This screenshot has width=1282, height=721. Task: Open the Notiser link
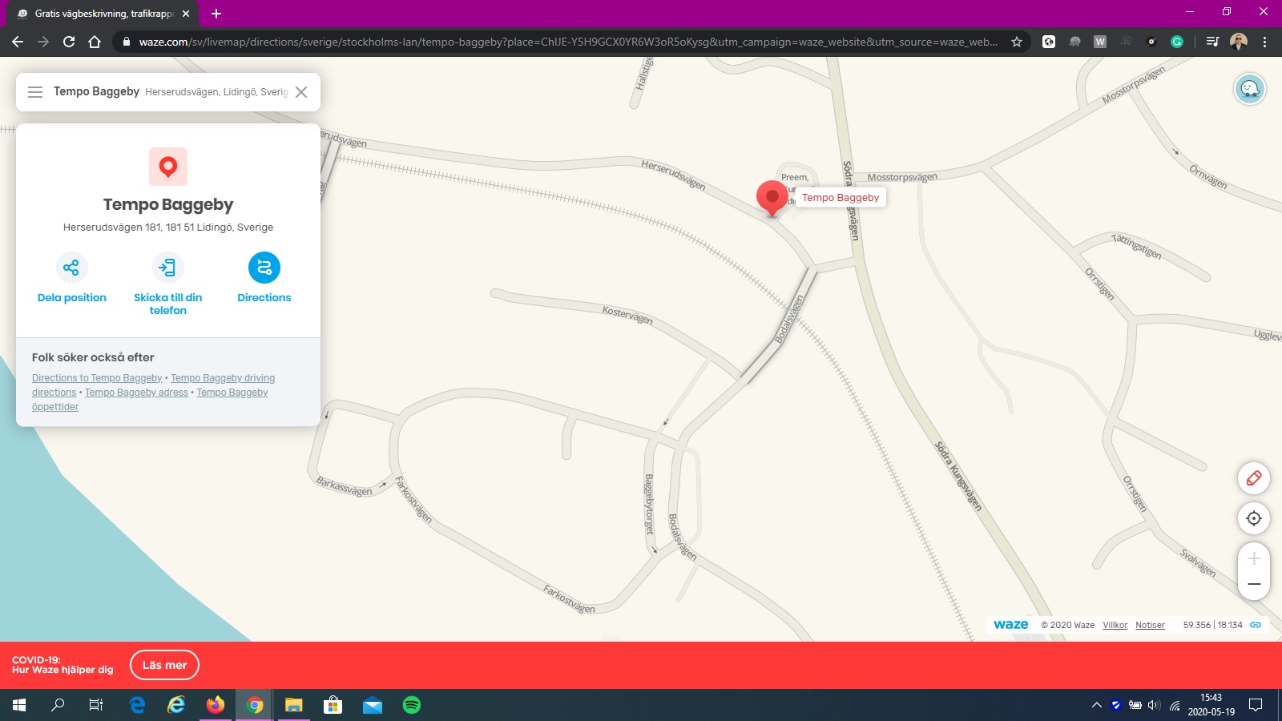[x=1150, y=625]
